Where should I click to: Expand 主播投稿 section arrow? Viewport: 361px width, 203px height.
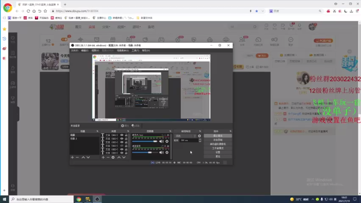tap(296, 55)
